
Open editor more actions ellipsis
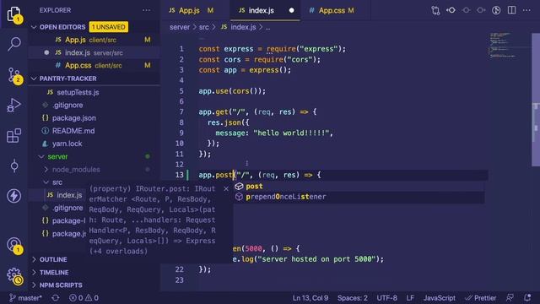526,10
